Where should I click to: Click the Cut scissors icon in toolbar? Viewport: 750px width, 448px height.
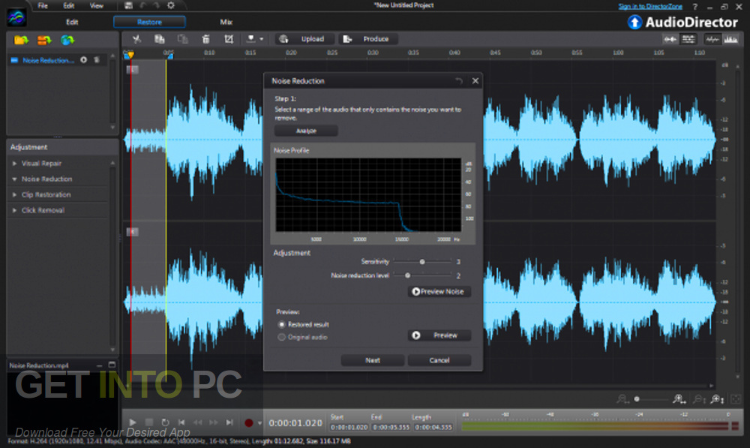point(136,39)
